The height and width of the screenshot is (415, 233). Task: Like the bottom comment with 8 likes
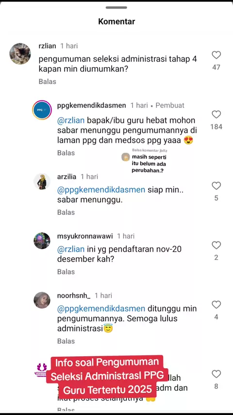point(216,374)
